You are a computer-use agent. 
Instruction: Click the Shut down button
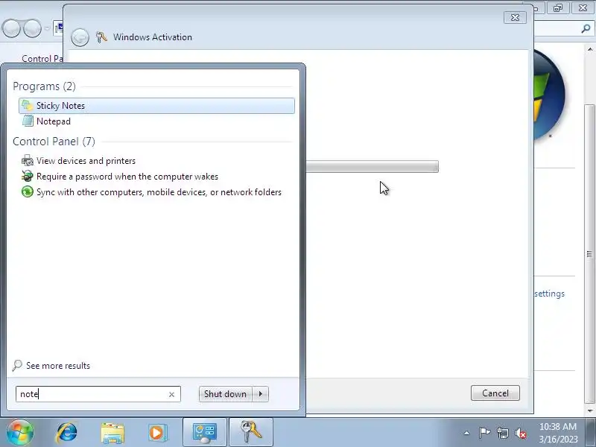pyautogui.click(x=226, y=394)
